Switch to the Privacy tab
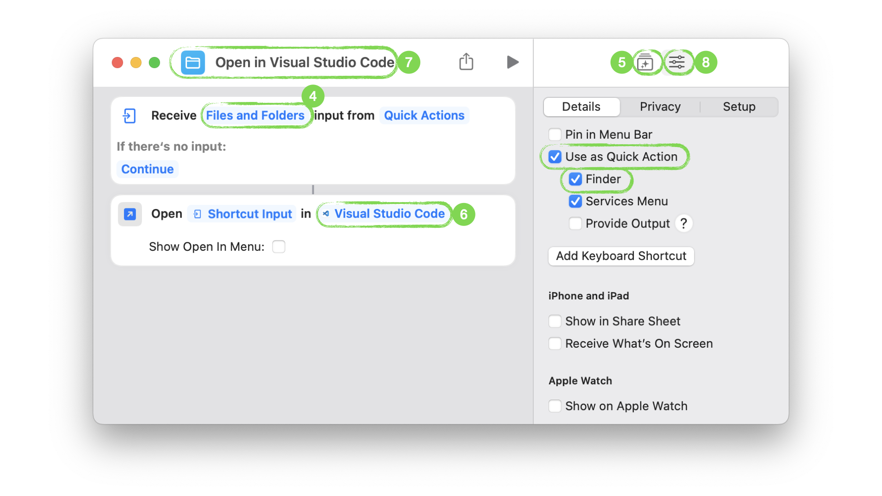This screenshot has width=882, height=496. click(660, 107)
